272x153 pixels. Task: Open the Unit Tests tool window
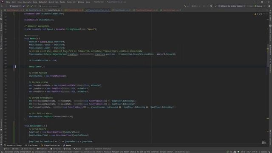click(27, 149)
